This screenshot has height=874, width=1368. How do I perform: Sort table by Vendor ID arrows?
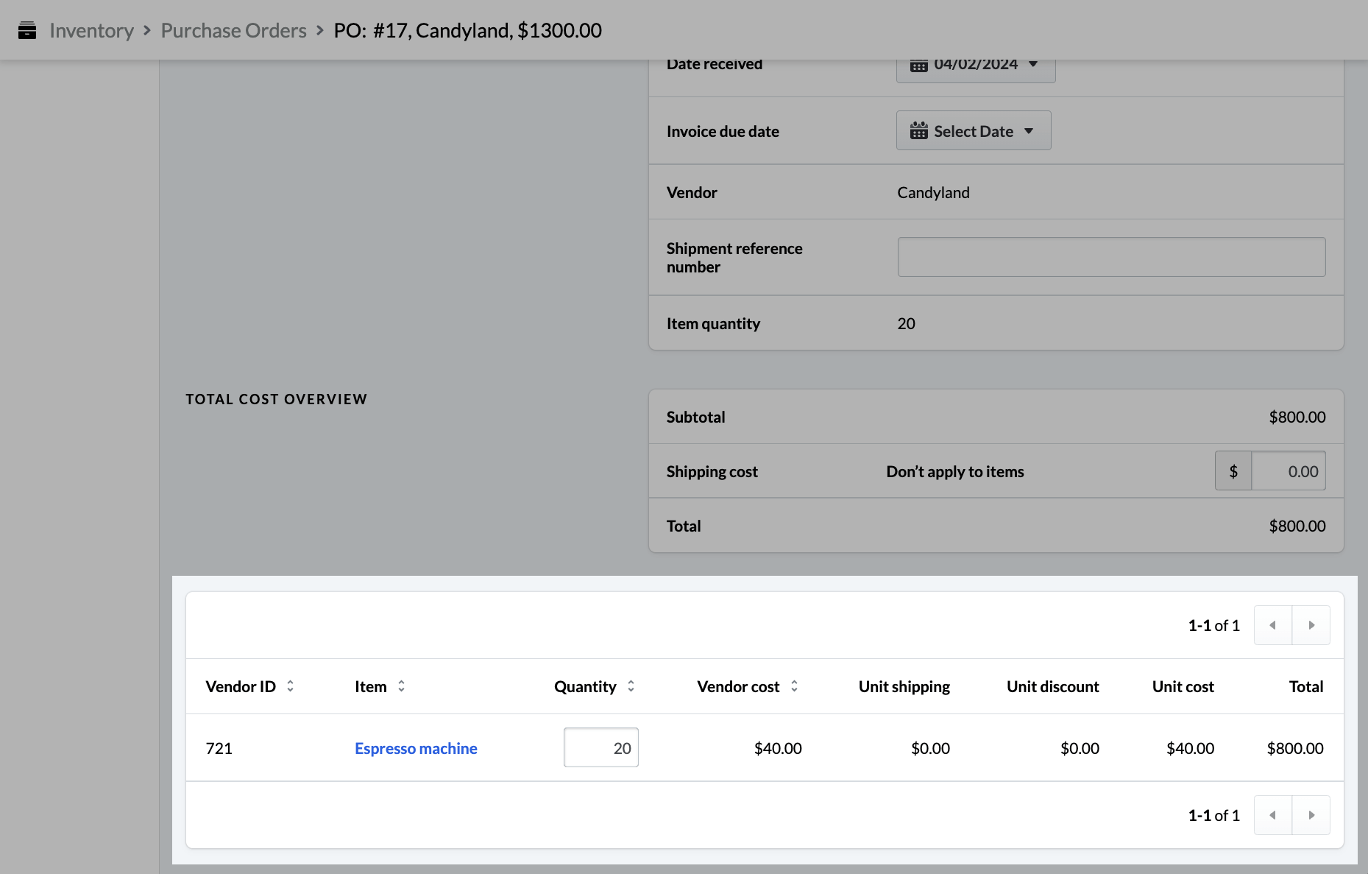coord(290,686)
